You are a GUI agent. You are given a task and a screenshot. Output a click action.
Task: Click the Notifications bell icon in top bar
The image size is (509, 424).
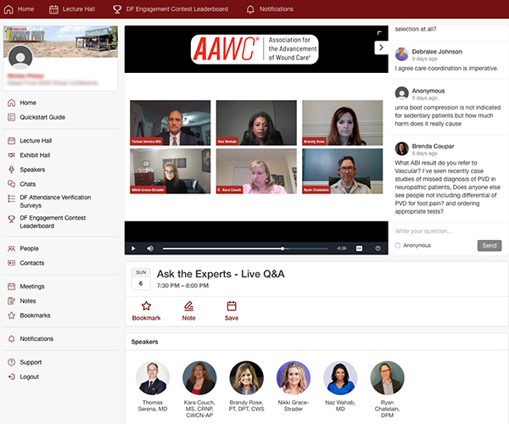click(x=250, y=9)
